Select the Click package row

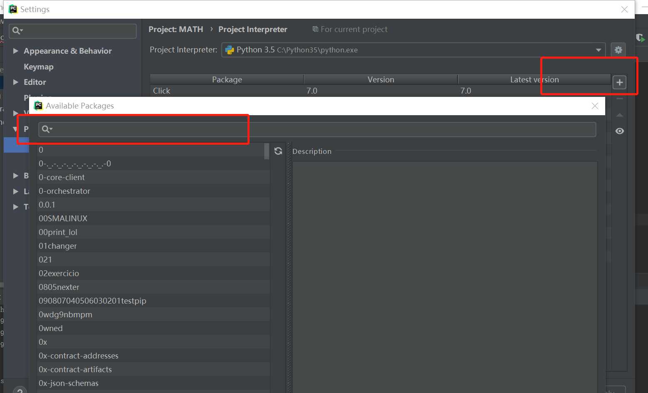pyautogui.click(x=380, y=91)
